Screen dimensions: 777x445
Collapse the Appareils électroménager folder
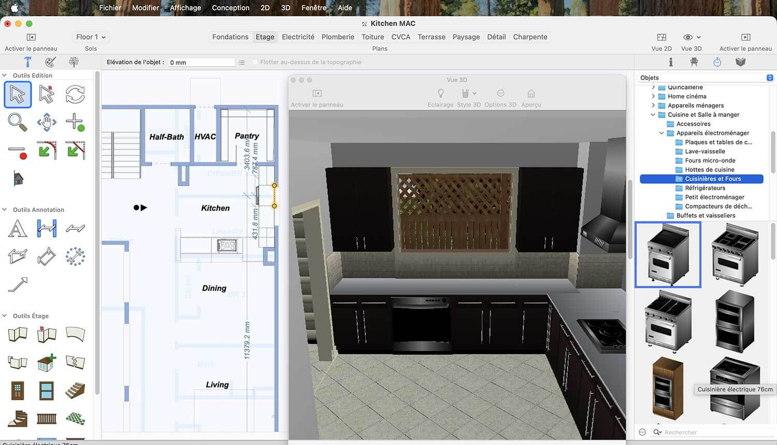click(x=661, y=133)
